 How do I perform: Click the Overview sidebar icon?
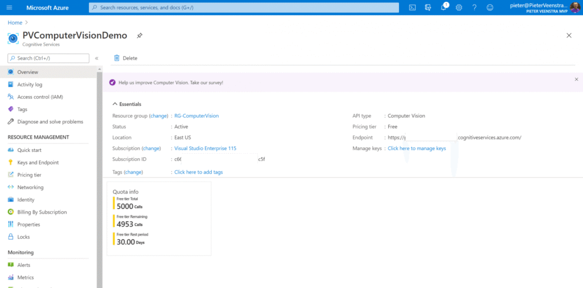(x=11, y=72)
